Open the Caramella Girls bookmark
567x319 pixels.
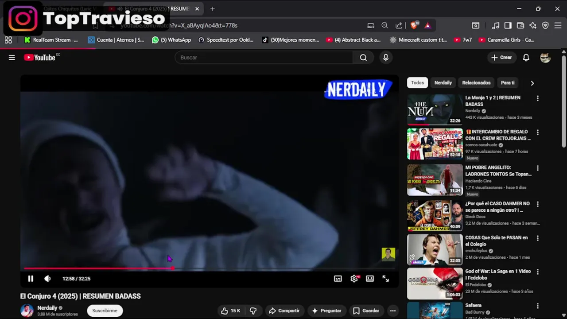tap(506, 40)
